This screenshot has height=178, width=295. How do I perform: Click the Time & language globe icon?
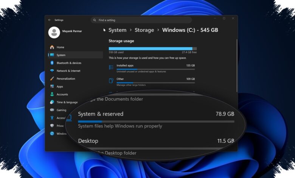(x=52, y=102)
